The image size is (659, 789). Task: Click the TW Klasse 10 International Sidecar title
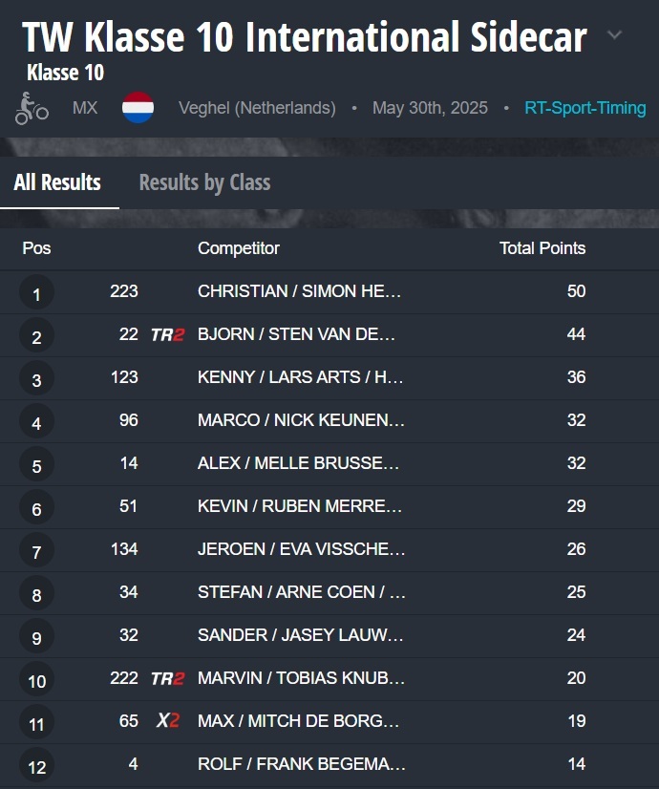(304, 36)
